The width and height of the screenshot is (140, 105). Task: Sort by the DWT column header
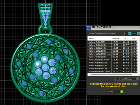126,38
